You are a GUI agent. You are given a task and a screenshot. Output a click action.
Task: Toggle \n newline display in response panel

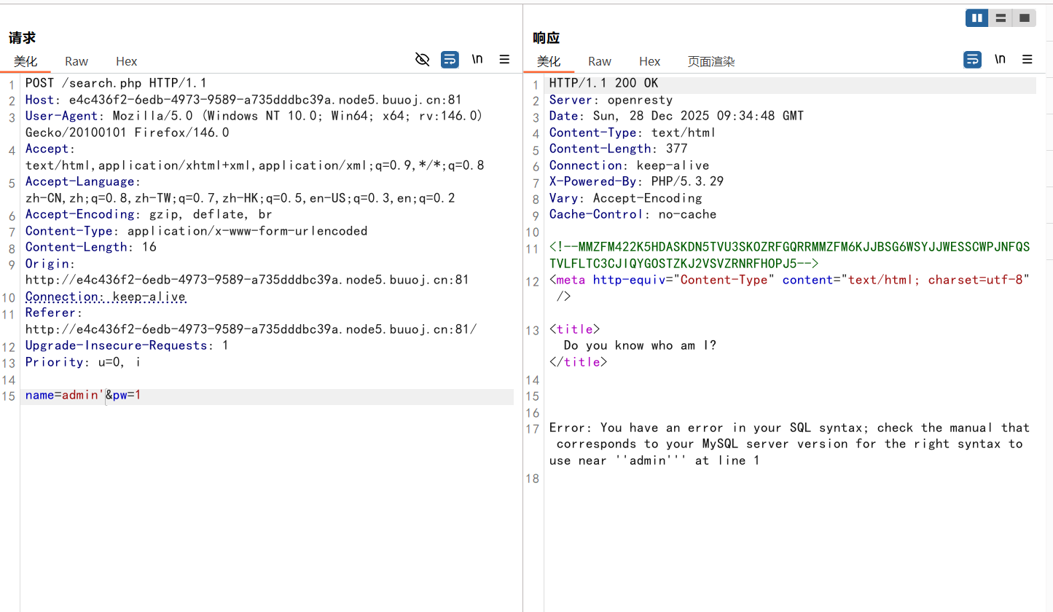click(1000, 60)
